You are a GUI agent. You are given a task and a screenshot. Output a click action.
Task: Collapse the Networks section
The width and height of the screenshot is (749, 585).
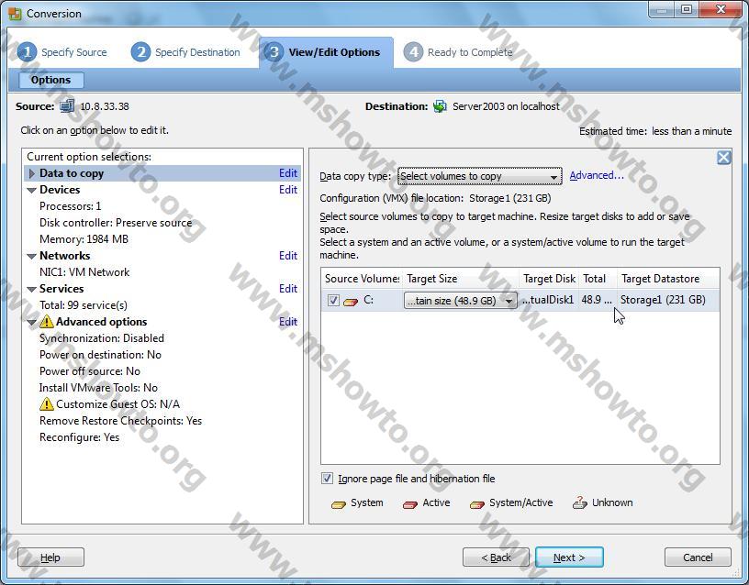pyautogui.click(x=32, y=256)
